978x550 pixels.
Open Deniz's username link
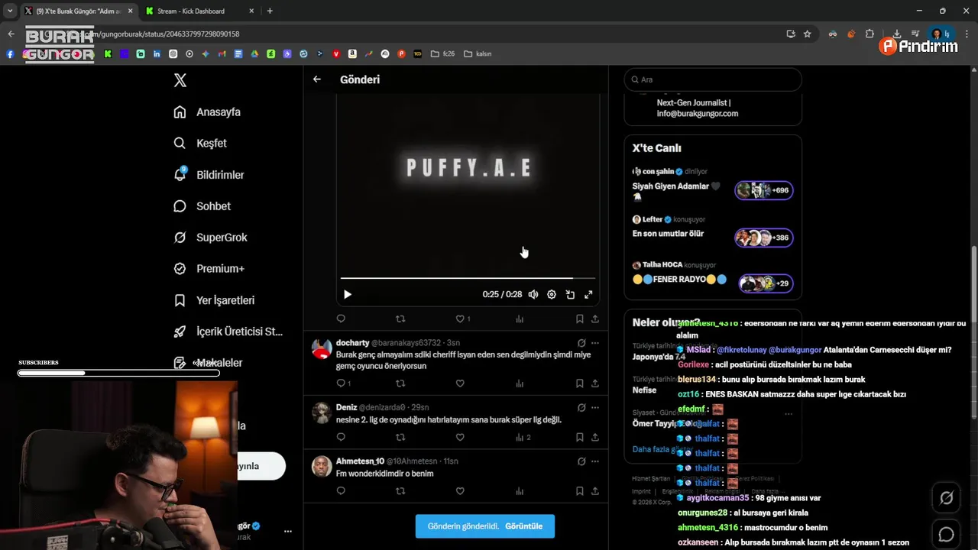pos(381,408)
